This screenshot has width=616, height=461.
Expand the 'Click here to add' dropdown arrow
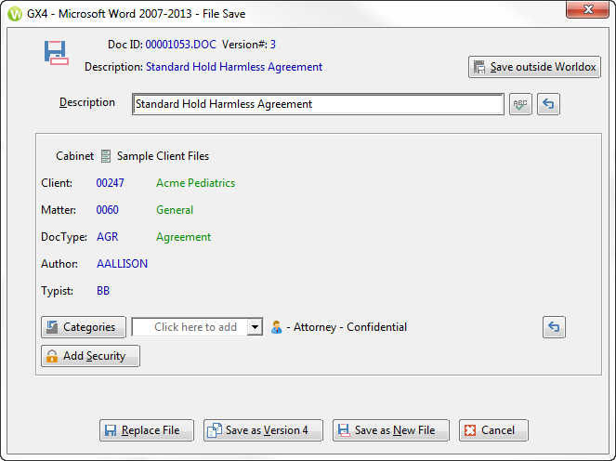[x=255, y=327]
